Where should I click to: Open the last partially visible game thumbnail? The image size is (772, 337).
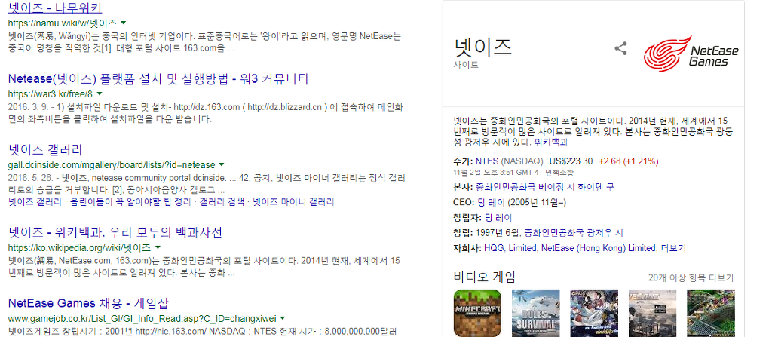coord(710,314)
